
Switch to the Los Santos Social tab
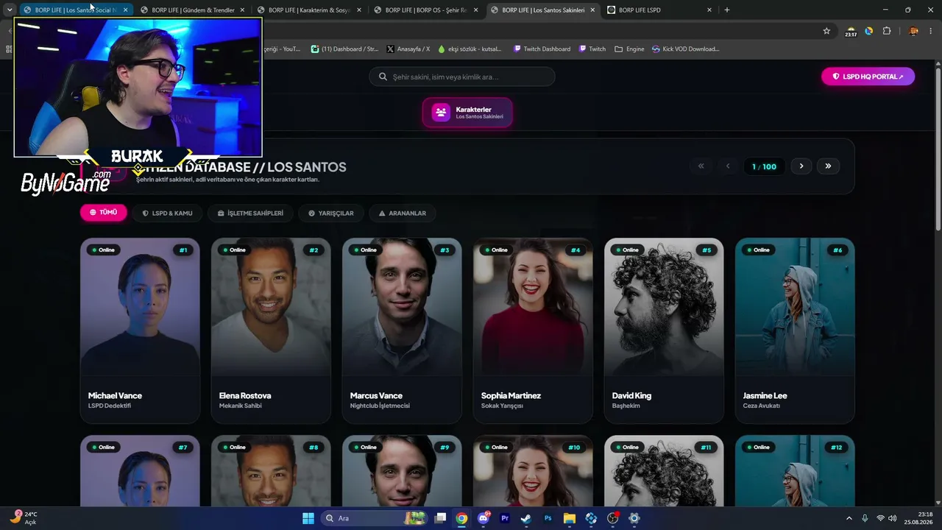click(x=75, y=10)
